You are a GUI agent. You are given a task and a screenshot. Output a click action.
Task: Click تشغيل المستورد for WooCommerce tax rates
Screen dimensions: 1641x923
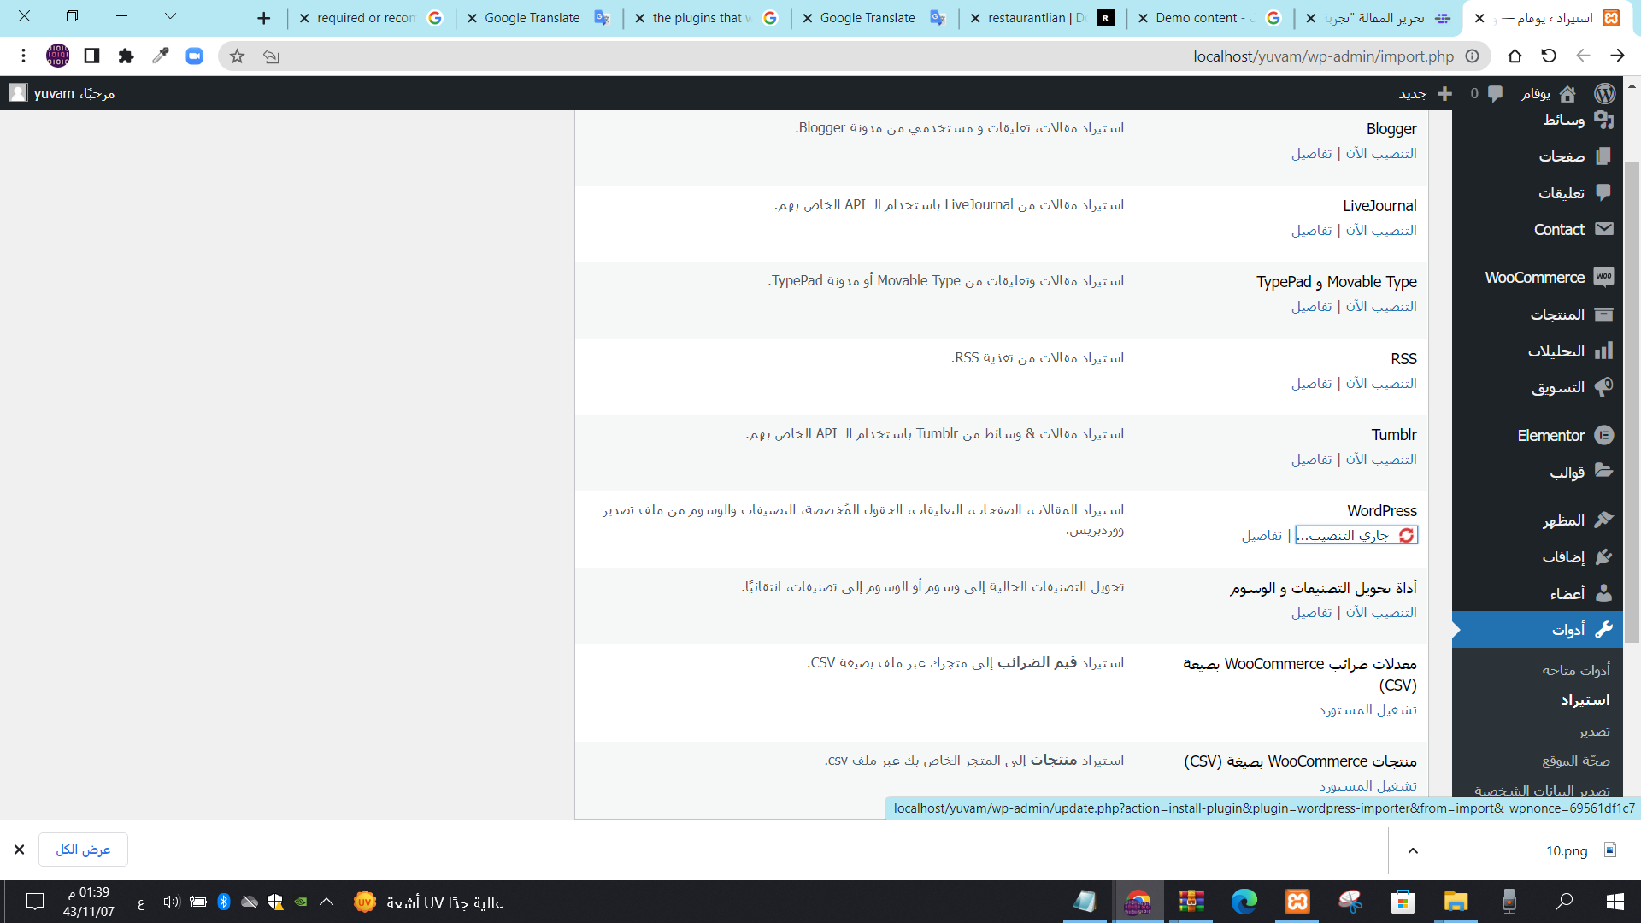1367,710
